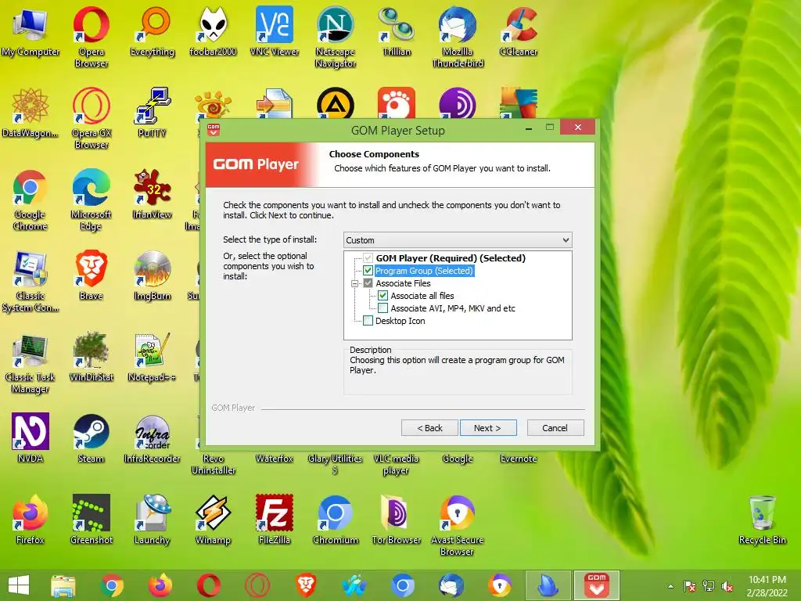Uncheck Associate all files
This screenshot has height=601, width=801.
click(x=383, y=296)
